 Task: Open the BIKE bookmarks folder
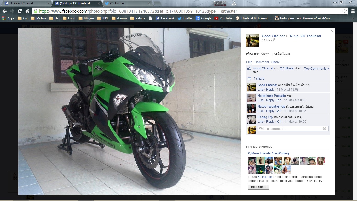pyautogui.click(x=103, y=18)
